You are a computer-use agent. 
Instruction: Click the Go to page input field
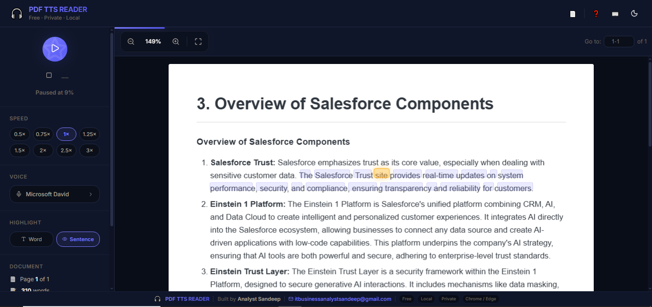pos(619,42)
